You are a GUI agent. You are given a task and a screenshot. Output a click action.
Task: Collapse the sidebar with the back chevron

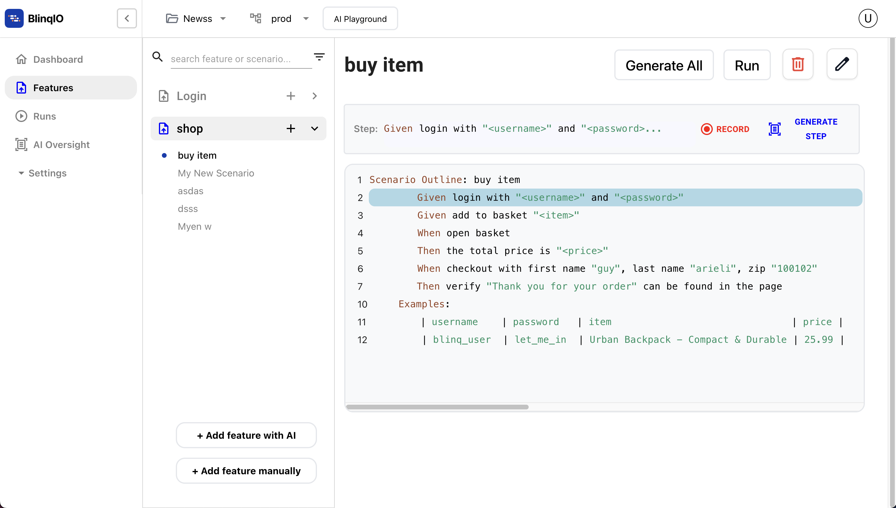click(x=127, y=18)
